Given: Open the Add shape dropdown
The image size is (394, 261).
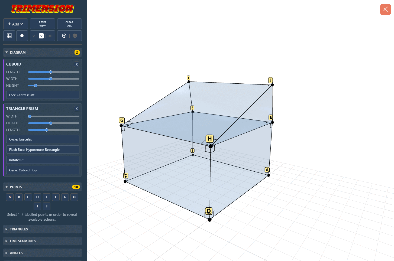Looking at the screenshot, I should (15, 24).
